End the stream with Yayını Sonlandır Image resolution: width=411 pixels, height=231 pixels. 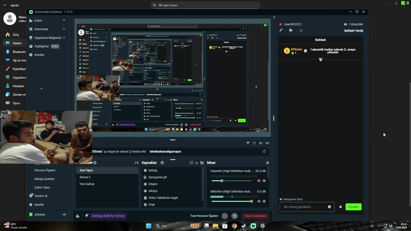click(x=255, y=216)
